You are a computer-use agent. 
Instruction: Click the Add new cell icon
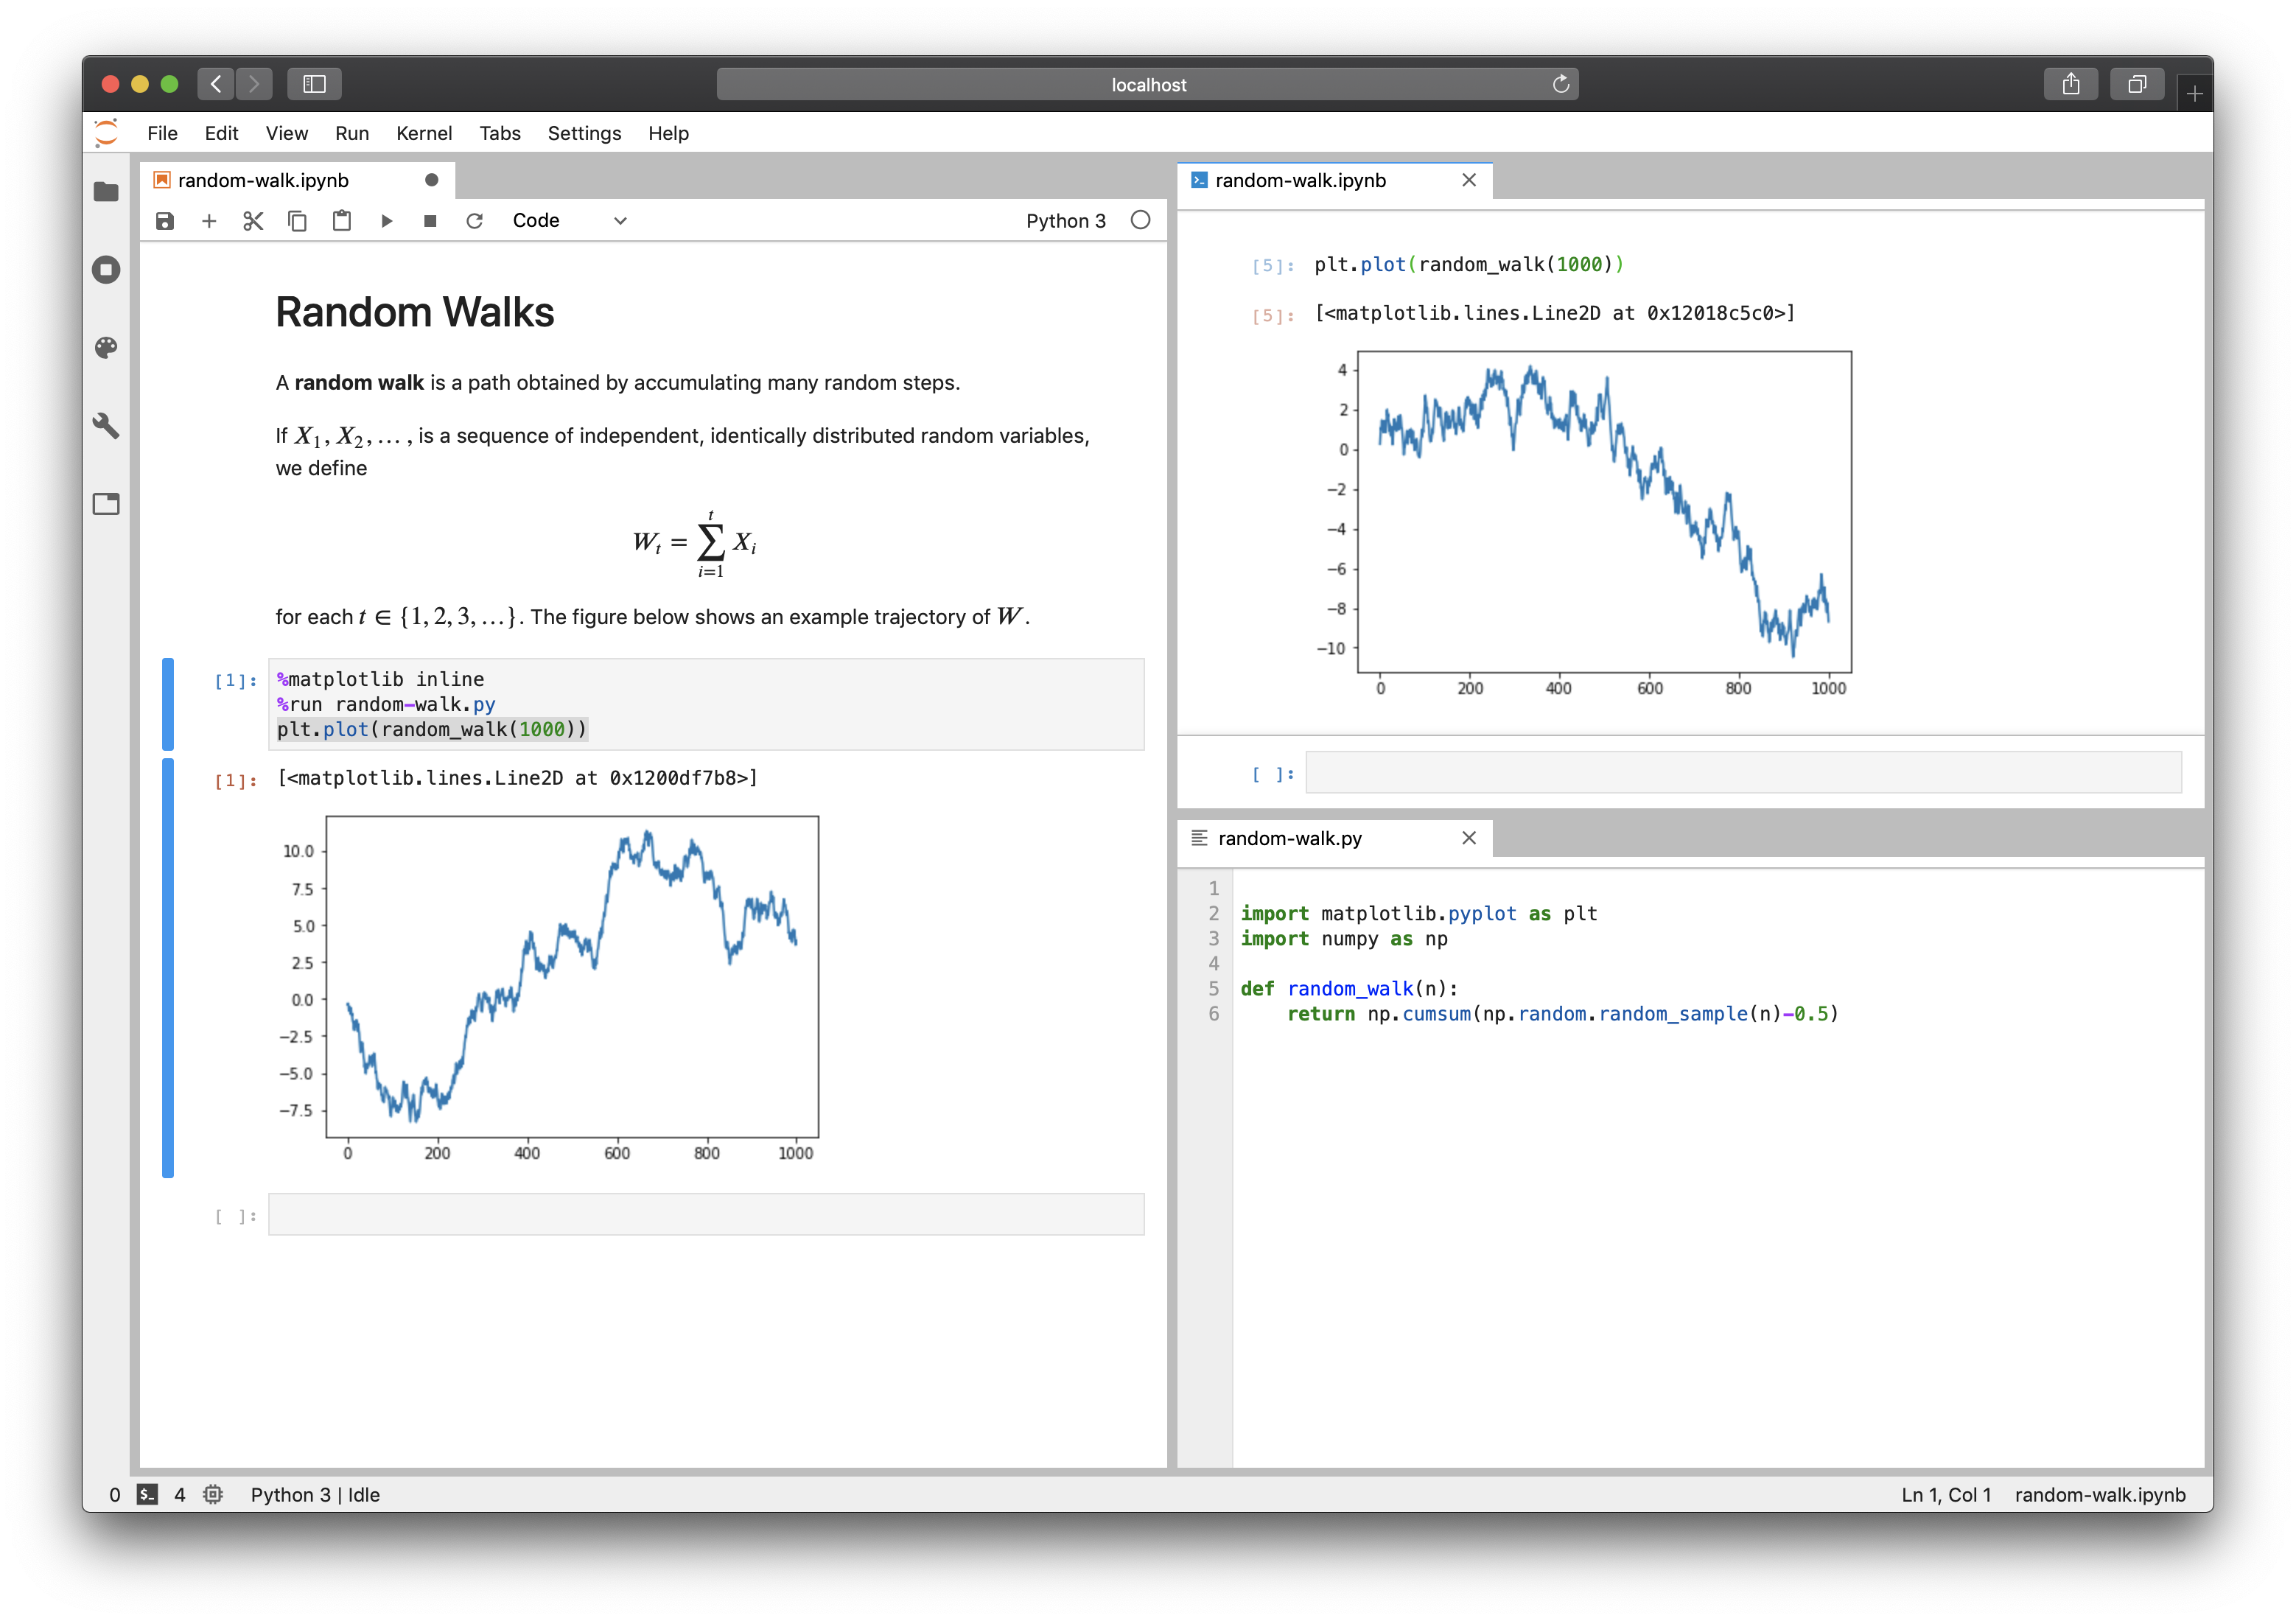point(207,221)
